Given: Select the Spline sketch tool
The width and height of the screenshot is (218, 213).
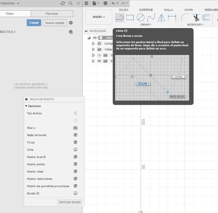Looking at the screenshot, I should (151, 17).
